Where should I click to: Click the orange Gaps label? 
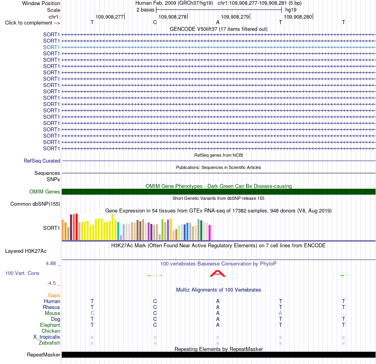54,296
